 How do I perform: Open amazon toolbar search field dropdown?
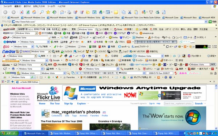click(36, 33)
